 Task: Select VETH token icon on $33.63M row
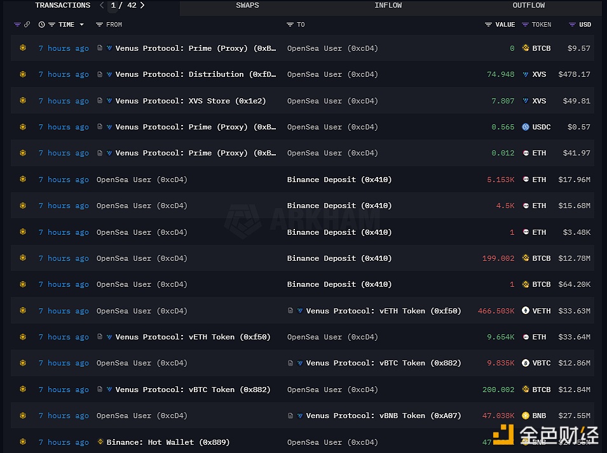click(525, 310)
